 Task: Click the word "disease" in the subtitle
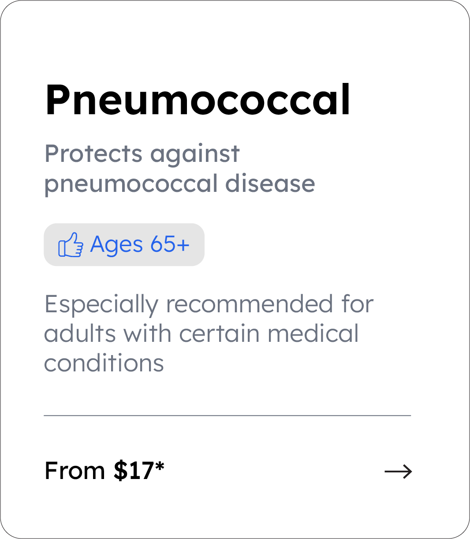[270, 183]
